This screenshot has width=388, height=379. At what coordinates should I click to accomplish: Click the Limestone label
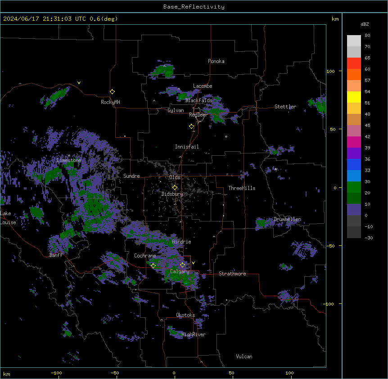(x=69, y=160)
